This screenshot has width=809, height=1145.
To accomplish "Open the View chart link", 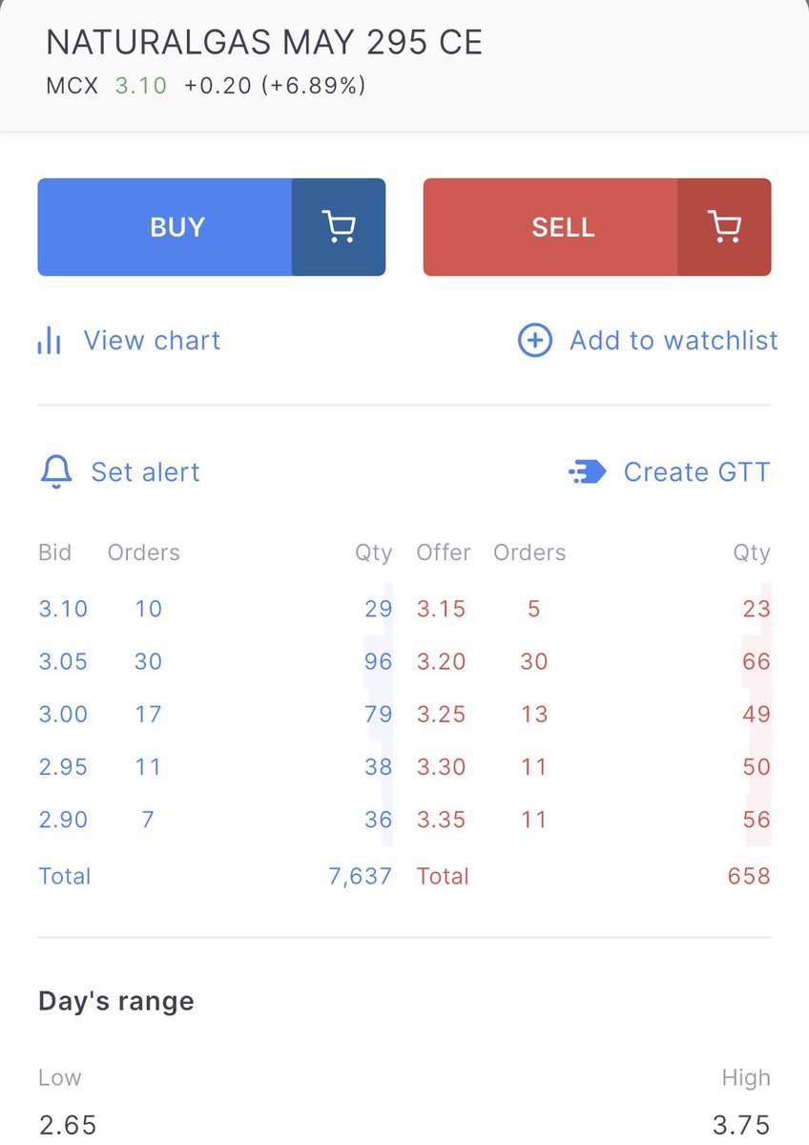I will click(x=152, y=341).
